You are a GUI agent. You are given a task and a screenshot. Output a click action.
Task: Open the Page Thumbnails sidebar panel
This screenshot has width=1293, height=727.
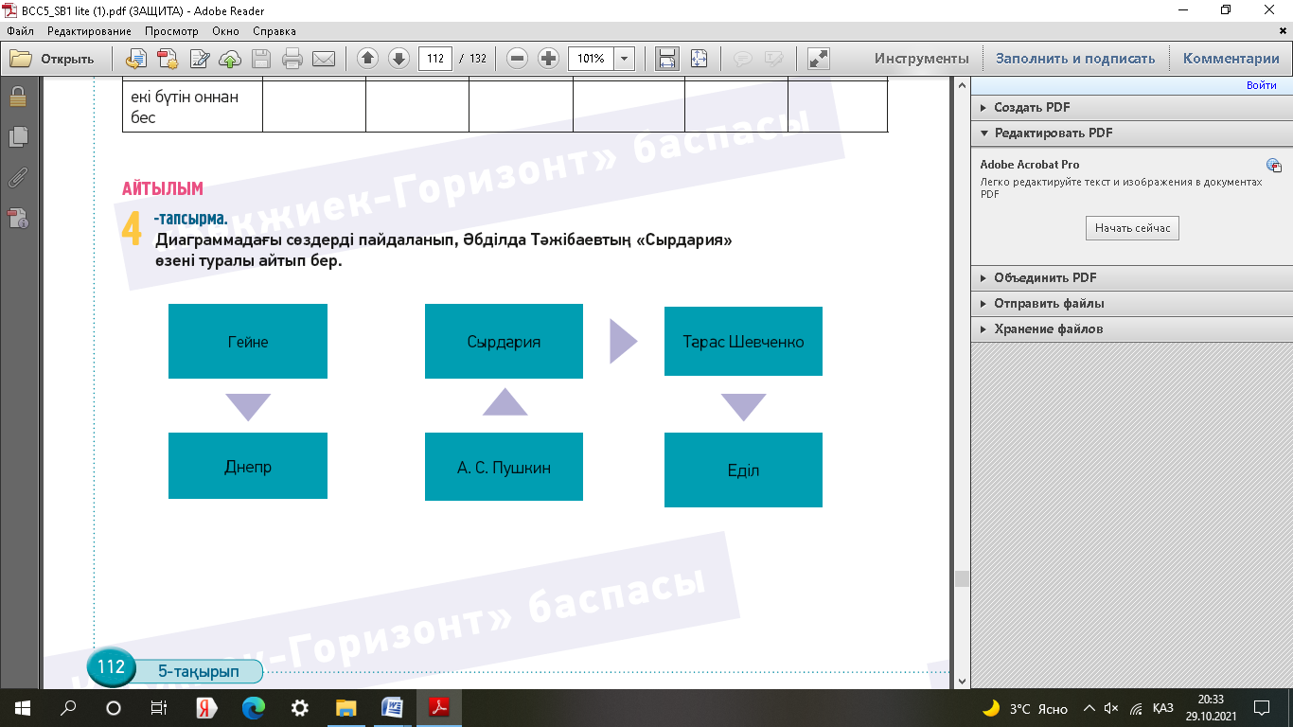(17, 136)
